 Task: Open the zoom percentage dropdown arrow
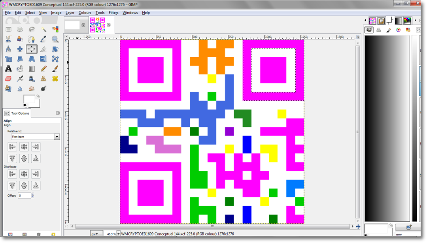tap(119, 234)
